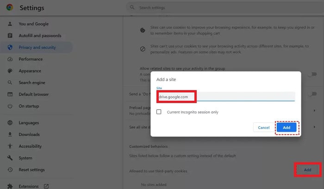Viewport: 324px width, 189px height.
Task: Click Add next to Allowed third-party cookies
Action: (x=307, y=170)
